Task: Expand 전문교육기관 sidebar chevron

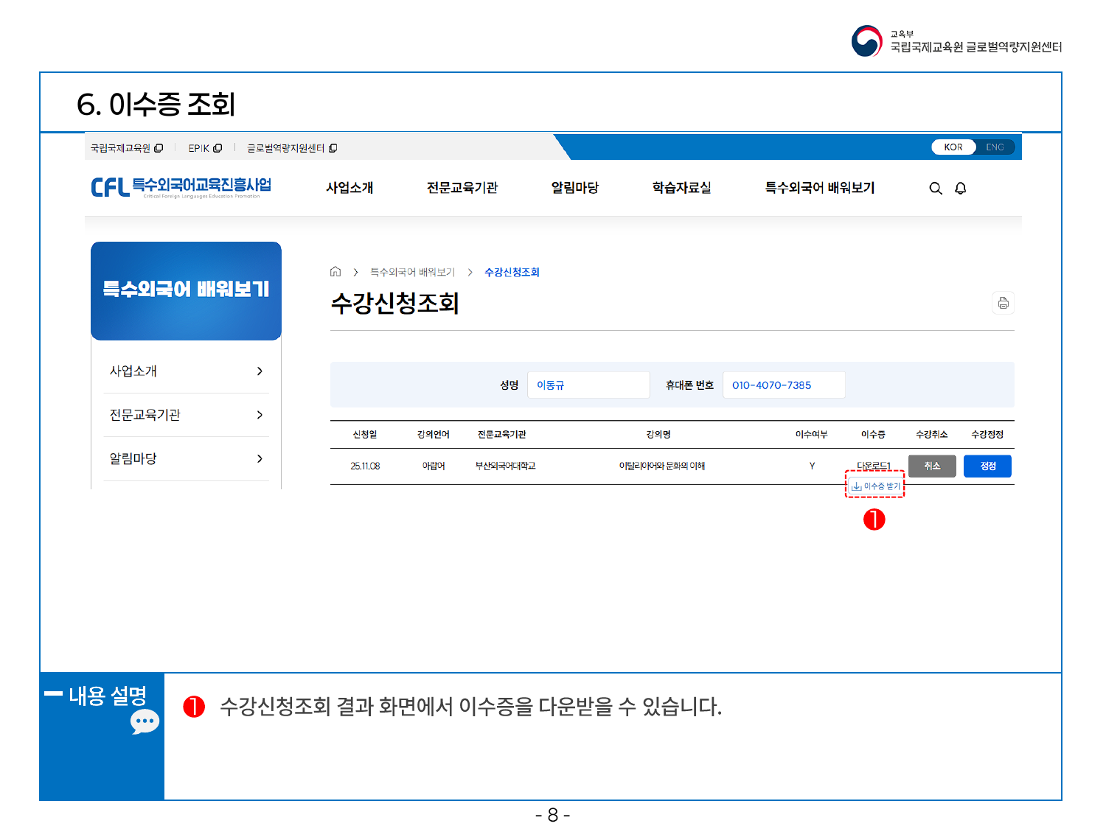Action: click(x=260, y=415)
